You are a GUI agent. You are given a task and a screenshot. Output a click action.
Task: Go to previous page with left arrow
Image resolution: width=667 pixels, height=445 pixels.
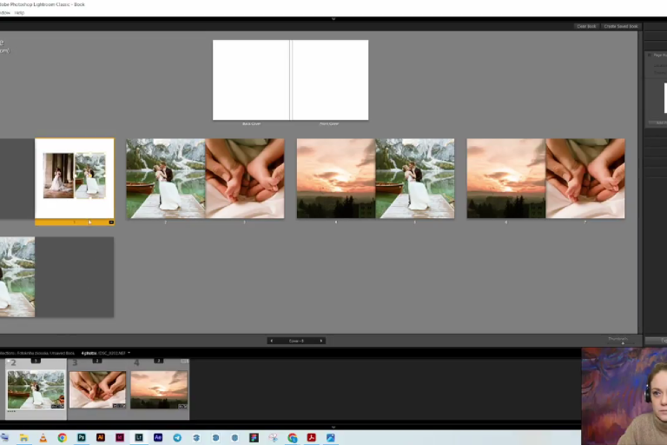(x=271, y=341)
